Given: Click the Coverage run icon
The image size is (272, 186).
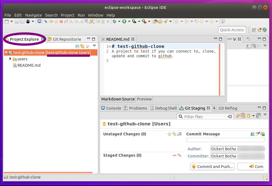Looking at the screenshot, I should [134, 21].
